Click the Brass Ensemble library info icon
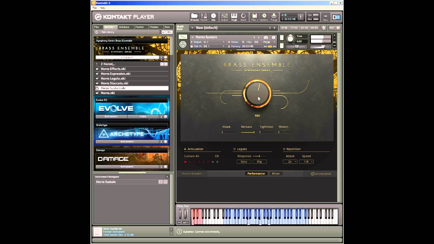 tap(161, 57)
